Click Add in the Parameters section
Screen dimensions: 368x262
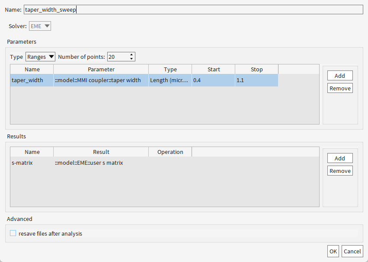[340, 76]
